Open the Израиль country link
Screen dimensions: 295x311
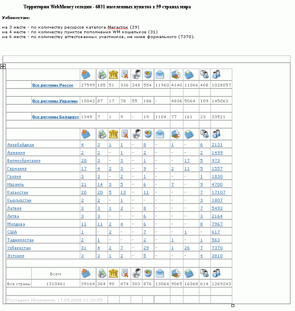(x=16, y=184)
